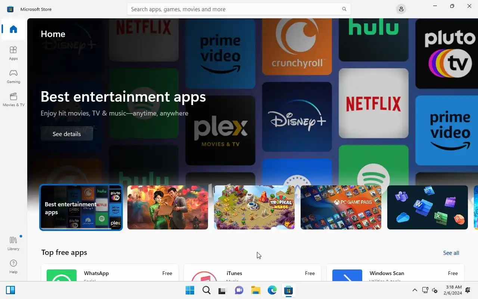Viewport: 478px width, 299px height.
Task: Click the Top free apps heading
Action: tap(64, 252)
